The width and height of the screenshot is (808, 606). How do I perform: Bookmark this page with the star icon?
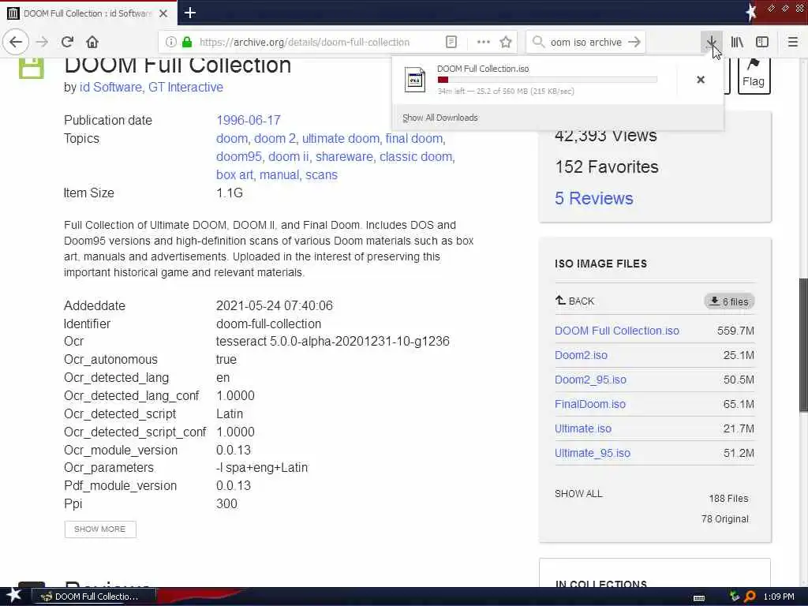click(506, 43)
